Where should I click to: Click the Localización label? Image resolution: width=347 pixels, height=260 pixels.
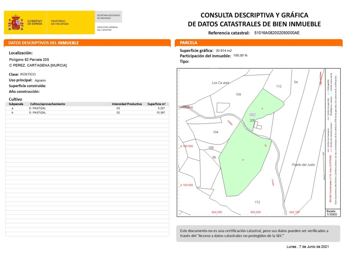click(x=21, y=53)
